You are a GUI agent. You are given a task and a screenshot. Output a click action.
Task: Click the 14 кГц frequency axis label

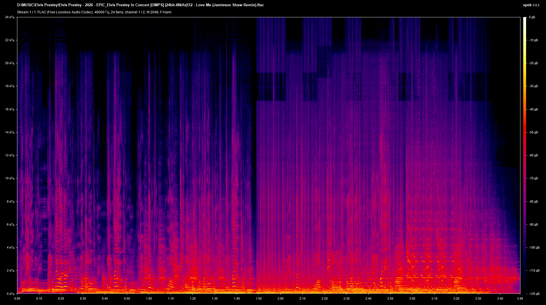9,132
